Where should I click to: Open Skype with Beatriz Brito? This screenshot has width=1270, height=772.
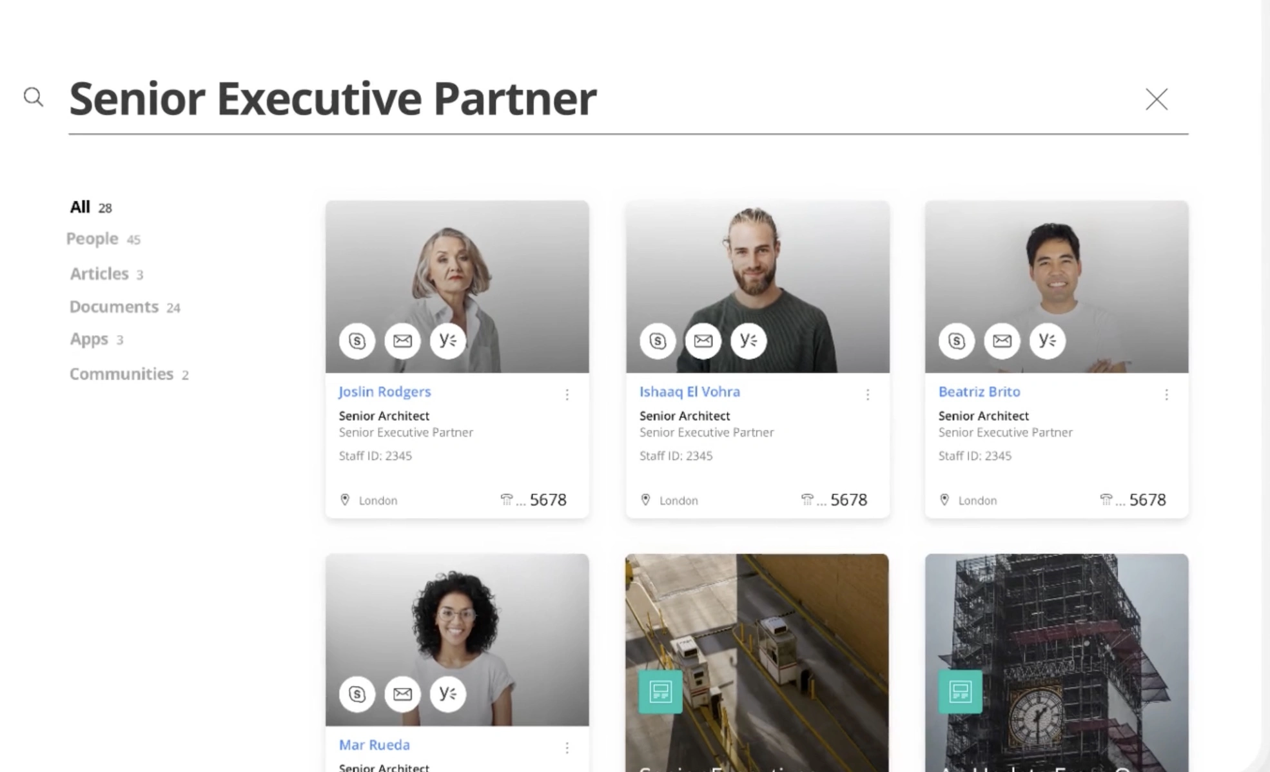pyautogui.click(x=957, y=341)
